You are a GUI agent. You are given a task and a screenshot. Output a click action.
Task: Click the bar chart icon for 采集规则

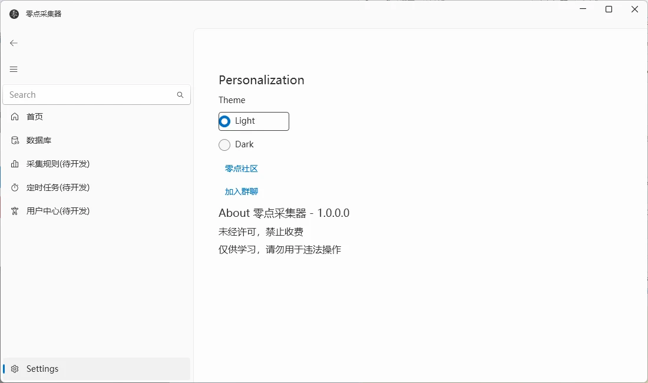pos(15,164)
